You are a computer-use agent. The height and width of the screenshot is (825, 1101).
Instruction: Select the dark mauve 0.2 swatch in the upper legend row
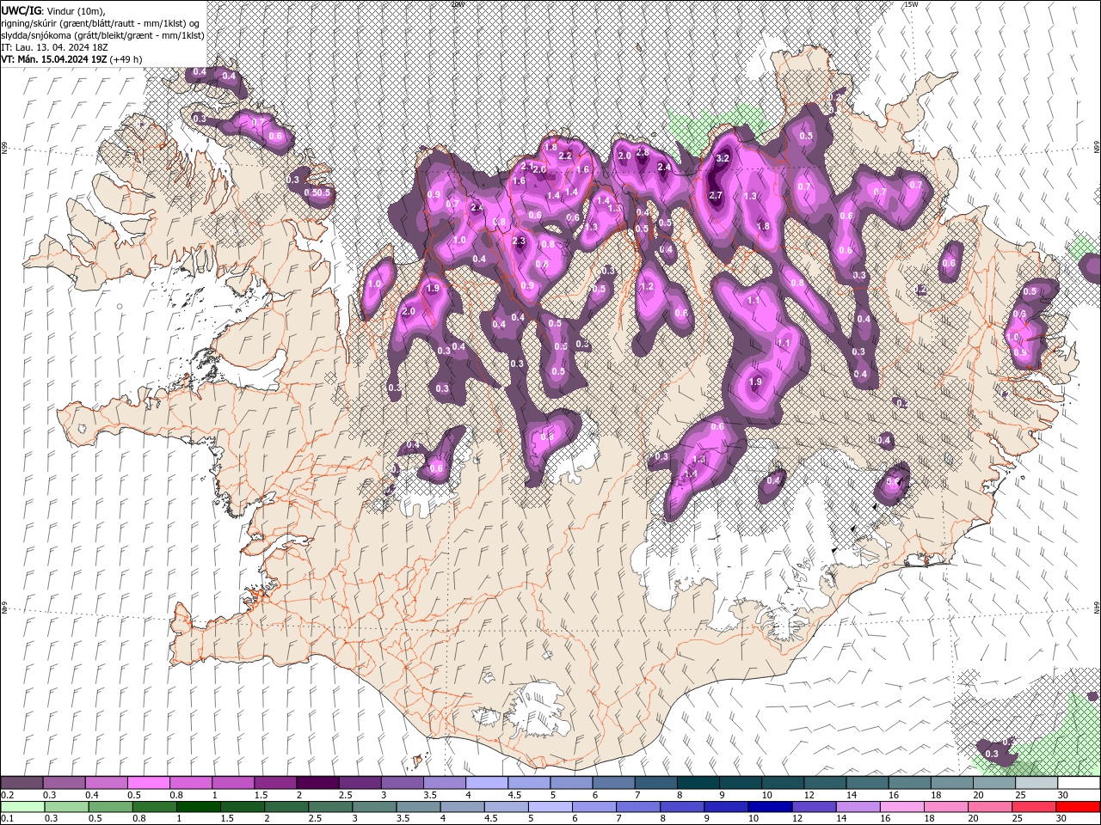pyautogui.click(x=22, y=783)
